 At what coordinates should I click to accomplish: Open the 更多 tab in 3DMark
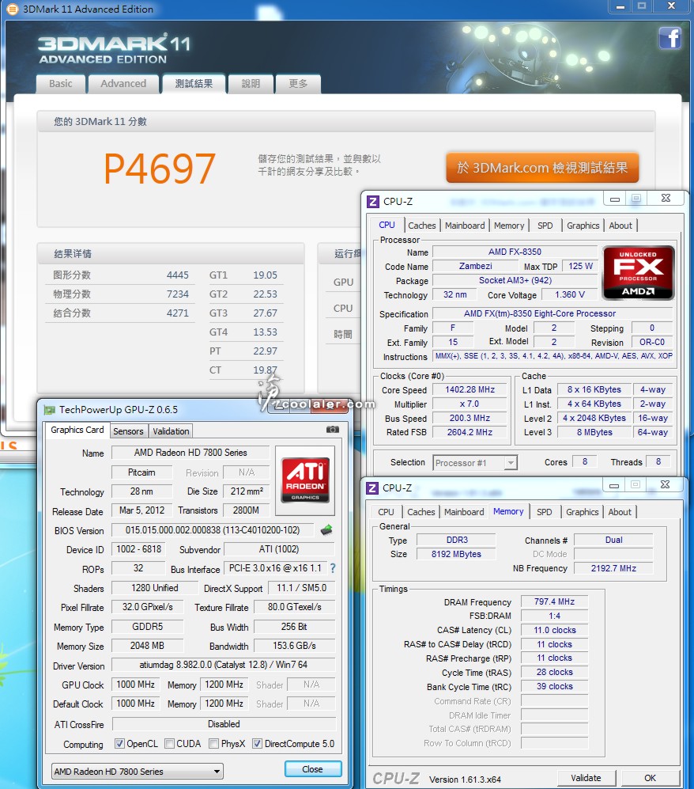pos(298,84)
